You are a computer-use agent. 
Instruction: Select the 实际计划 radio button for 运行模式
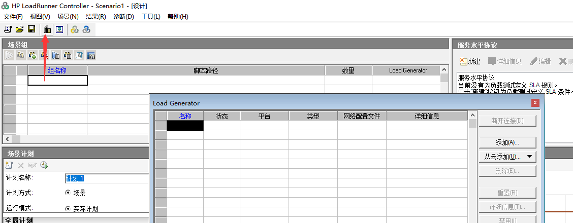68,209
